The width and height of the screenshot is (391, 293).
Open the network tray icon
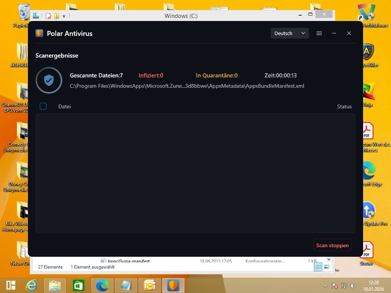click(344, 285)
